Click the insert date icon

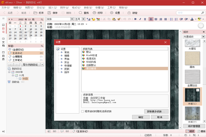pos(98,19)
